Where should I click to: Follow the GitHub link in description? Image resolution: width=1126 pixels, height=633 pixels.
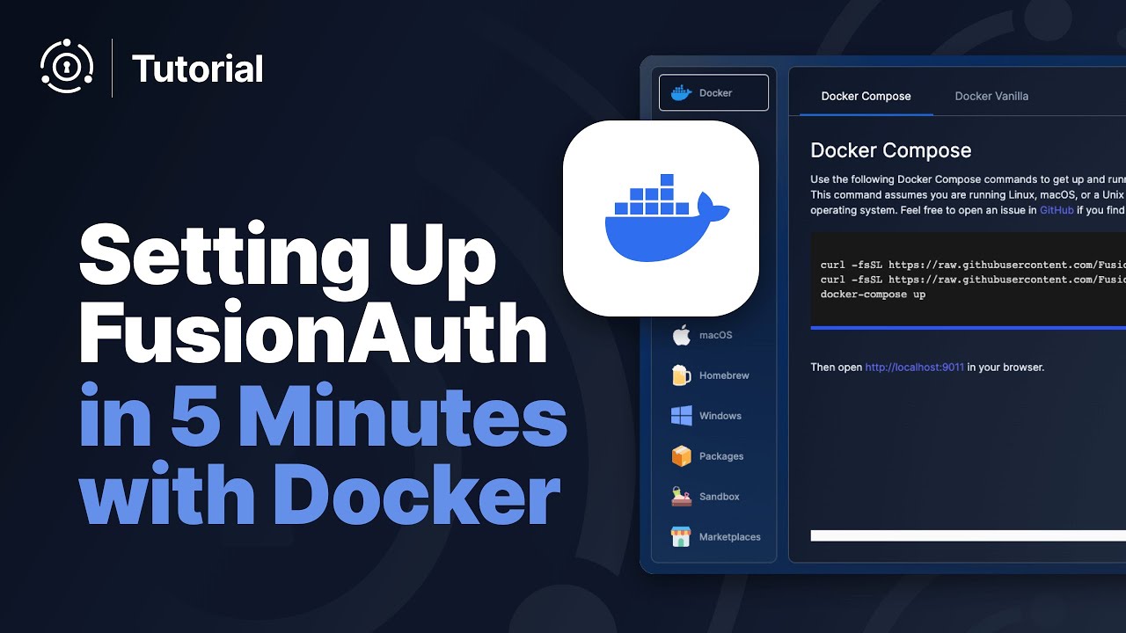tap(1057, 211)
